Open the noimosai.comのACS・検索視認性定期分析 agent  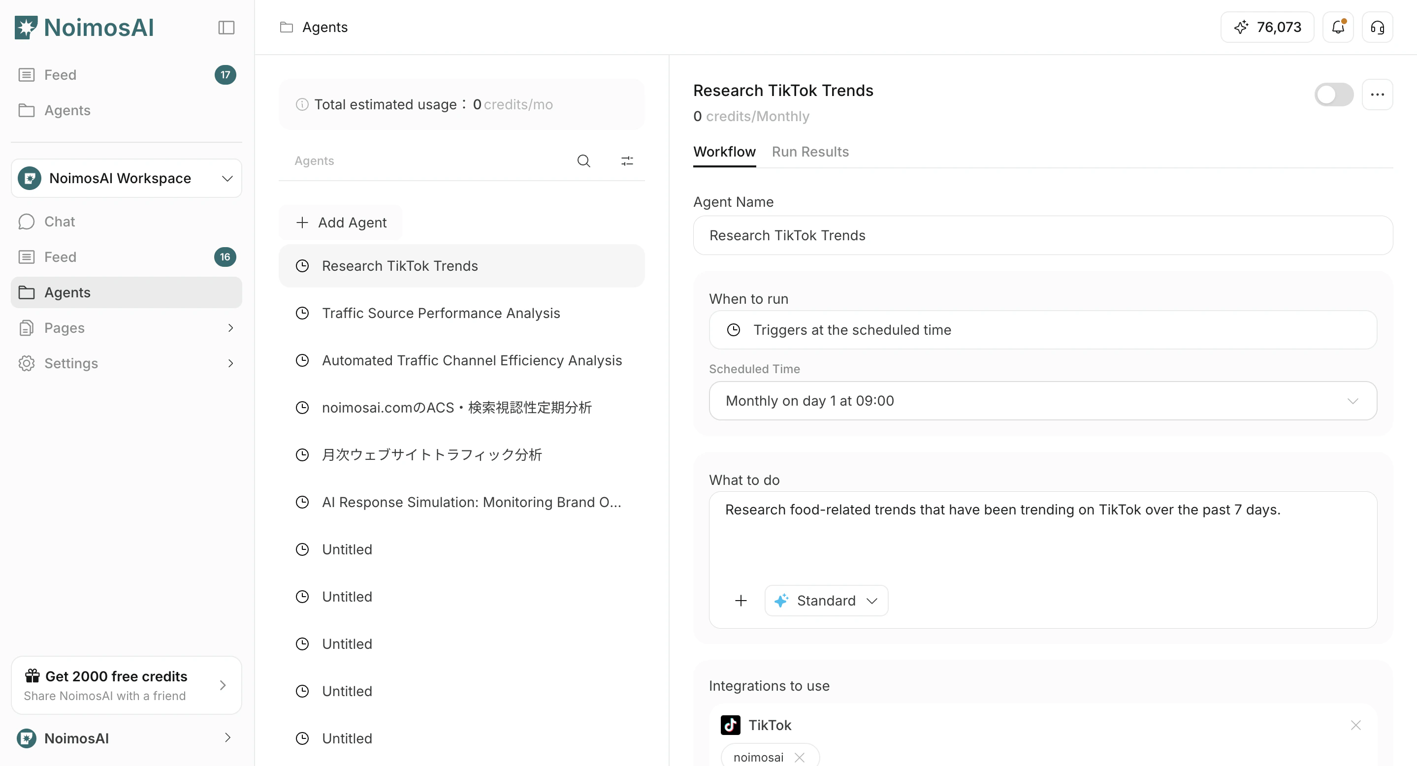tap(461, 408)
